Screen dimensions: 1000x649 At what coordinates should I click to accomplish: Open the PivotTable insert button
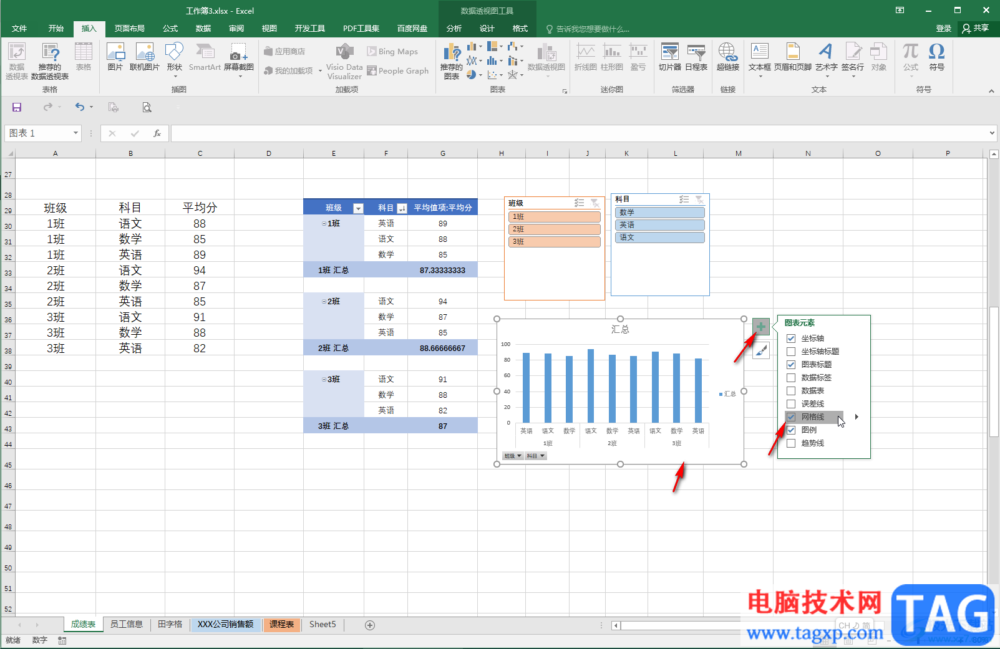[x=17, y=61]
